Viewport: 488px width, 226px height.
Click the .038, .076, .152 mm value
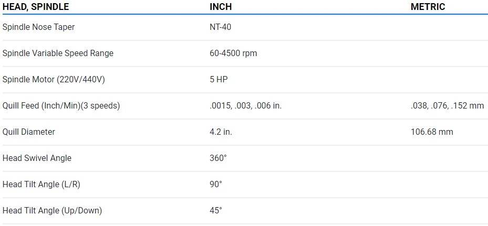447,105
